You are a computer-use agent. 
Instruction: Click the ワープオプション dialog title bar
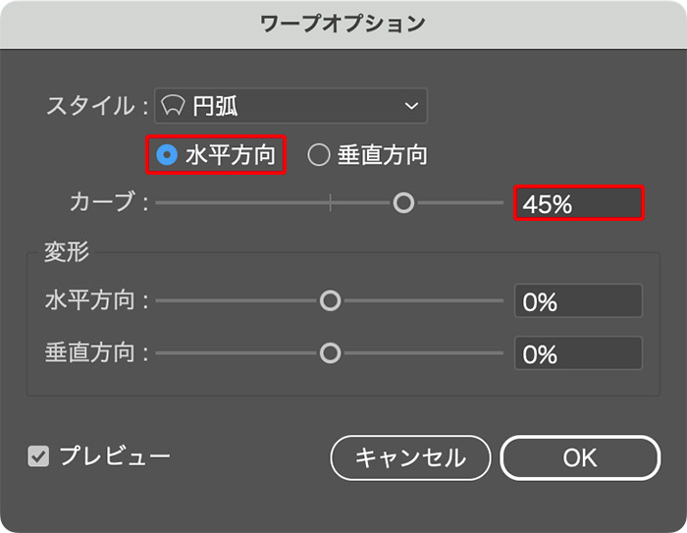343,24
